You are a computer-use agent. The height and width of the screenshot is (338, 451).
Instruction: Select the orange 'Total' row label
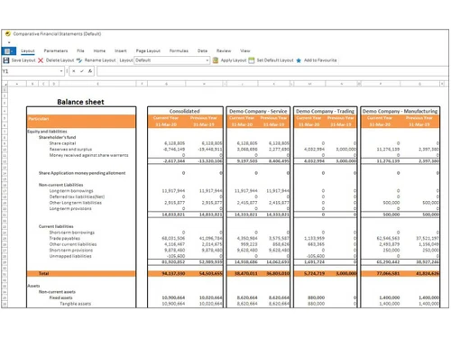point(43,273)
